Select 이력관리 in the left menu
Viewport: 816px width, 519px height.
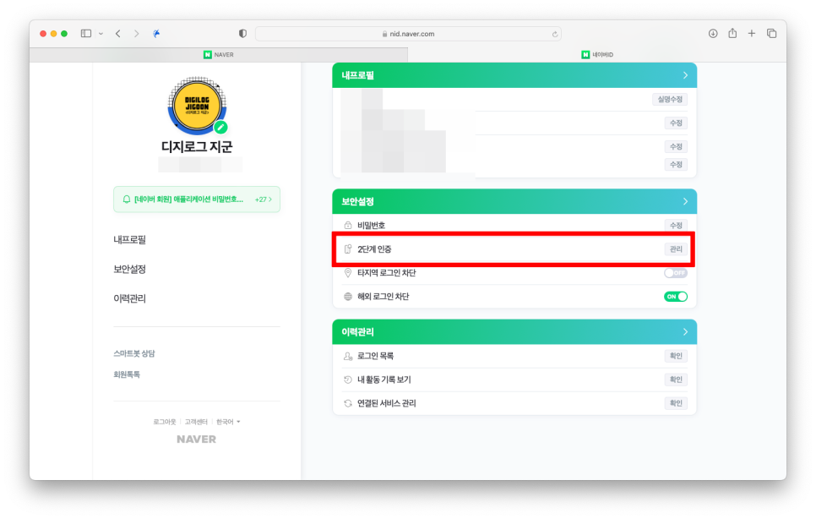coord(129,298)
